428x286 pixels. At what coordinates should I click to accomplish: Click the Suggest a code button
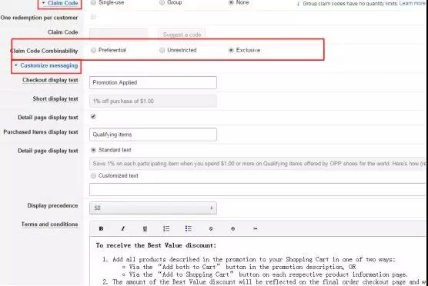[182, 35]
